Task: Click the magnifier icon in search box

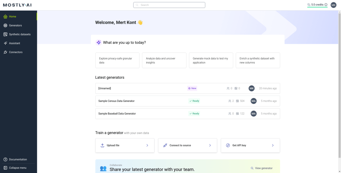Action: tap(137, 5)
